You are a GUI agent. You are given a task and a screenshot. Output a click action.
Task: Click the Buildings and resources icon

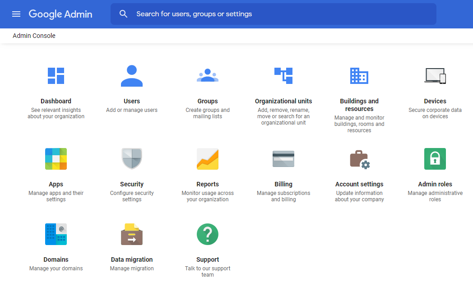[359, 76]
